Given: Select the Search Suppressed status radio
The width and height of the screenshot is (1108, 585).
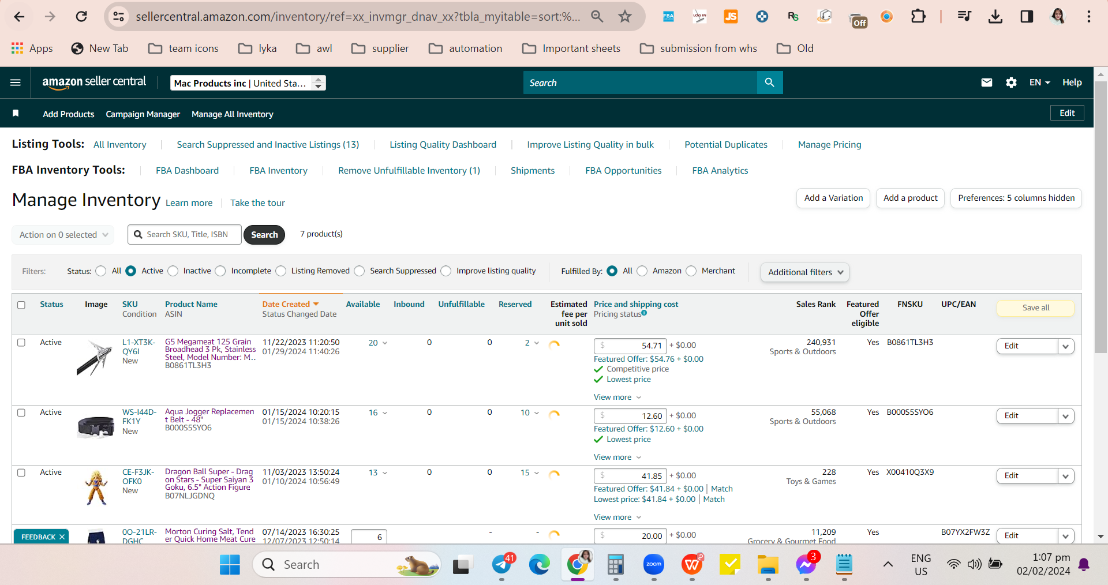Looking at the screenshot, I should tap(360, 271).
